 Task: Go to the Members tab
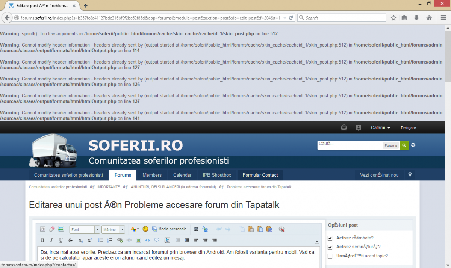152,175
